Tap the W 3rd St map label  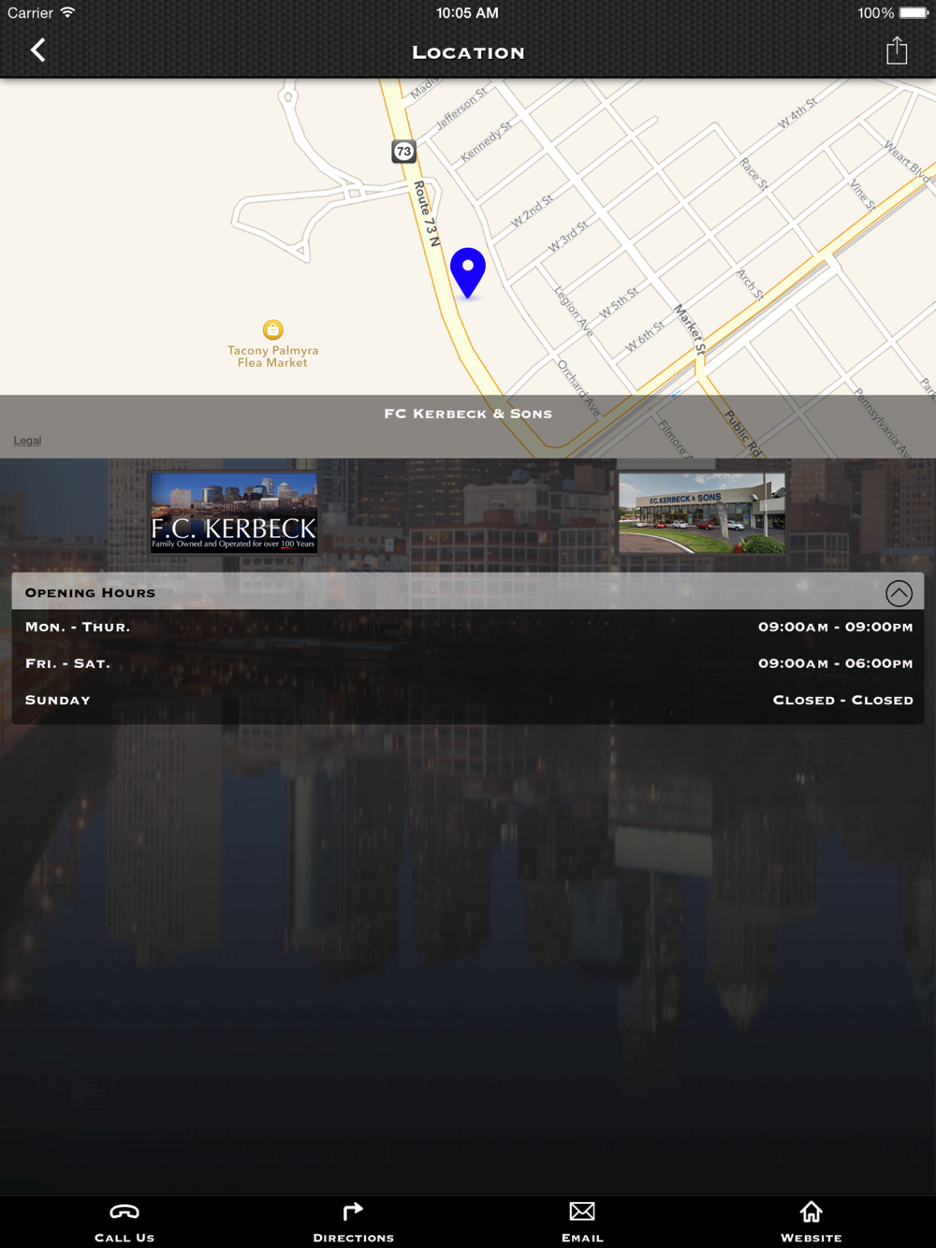point(568,237)
